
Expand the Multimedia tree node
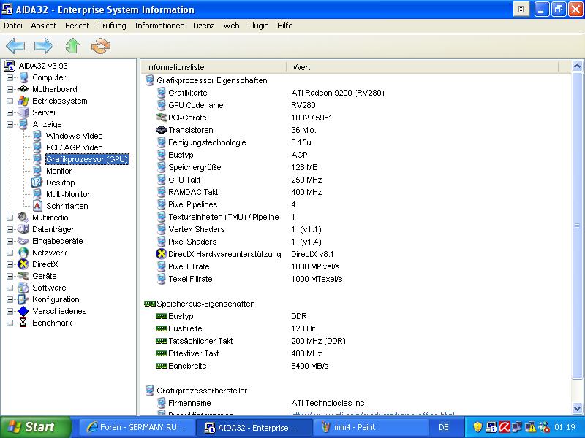(x=10, y=218)
